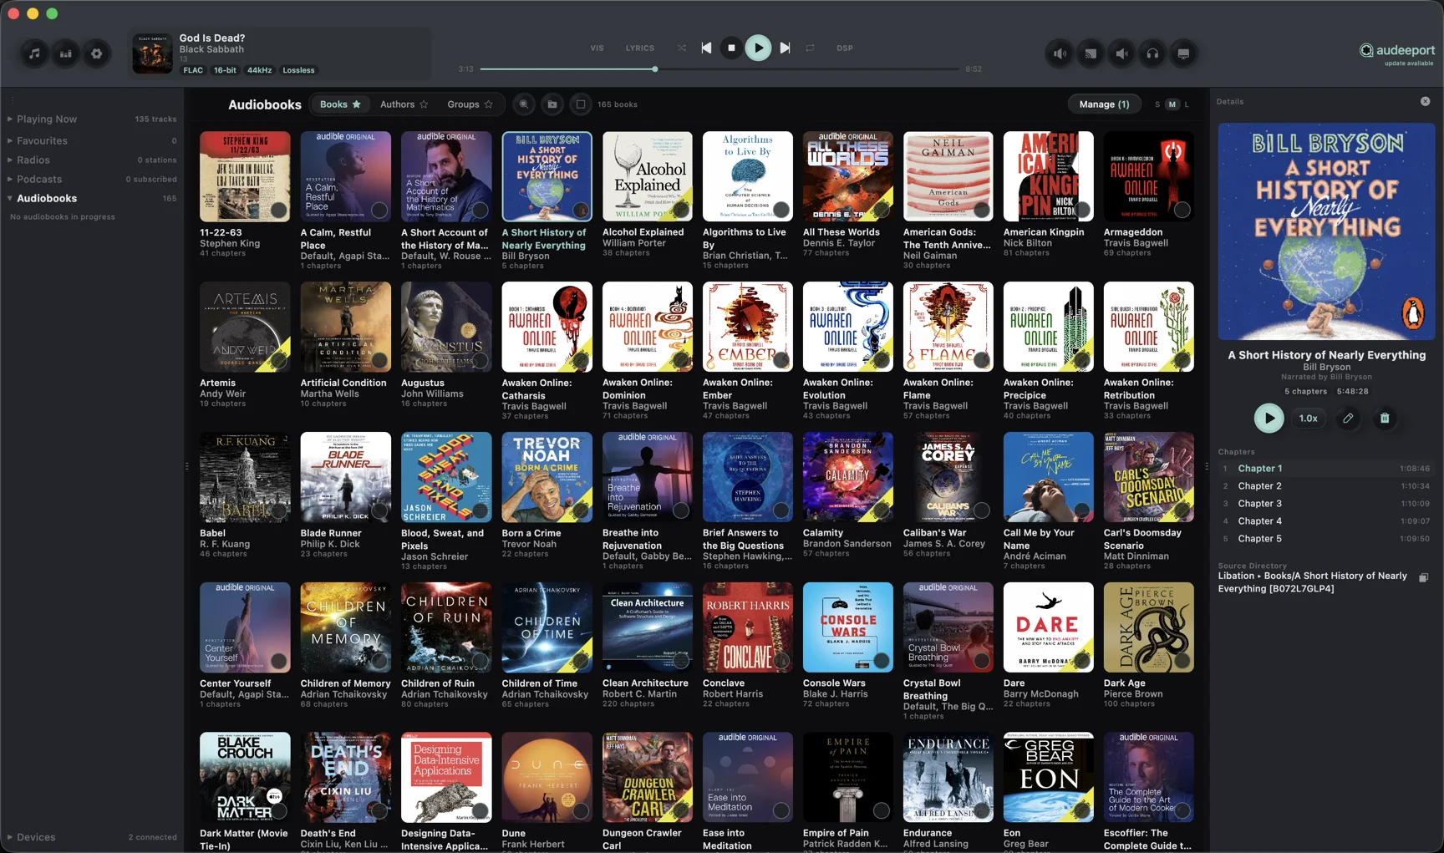Skip to the previous track

(x=706, y=48)
